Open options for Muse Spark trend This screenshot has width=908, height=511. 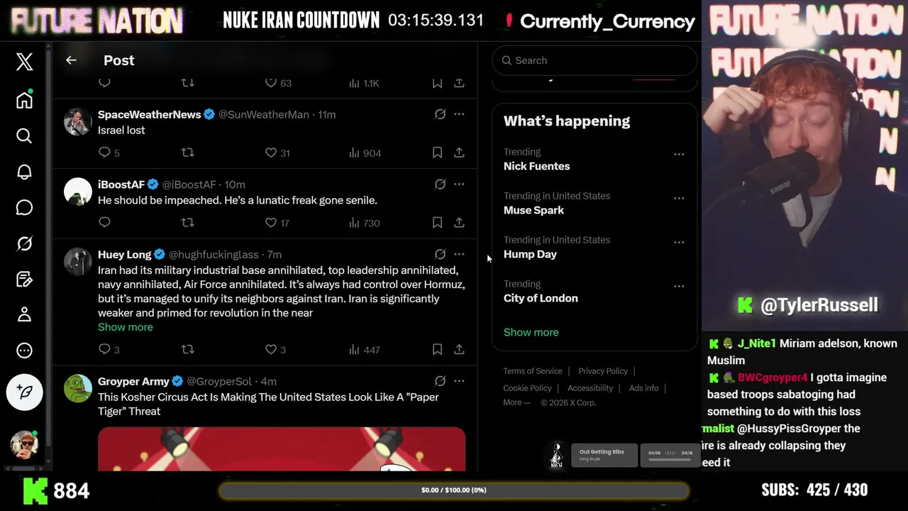point(679,198)
